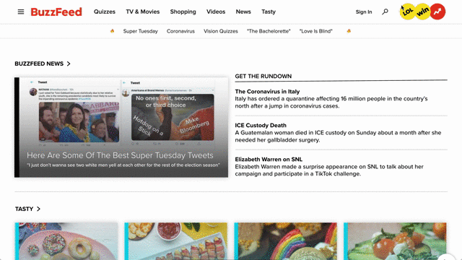Open the donuts Tasty recipe thumbnail
The image size is (462, 260).
click(x=66, y=241)
